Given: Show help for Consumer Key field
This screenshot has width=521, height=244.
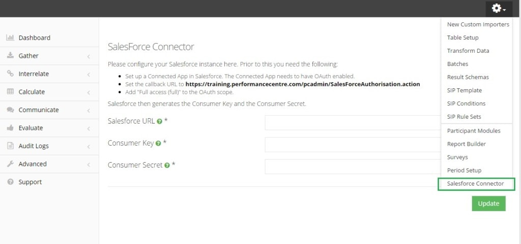Looking at the screenshot, I should point(158,144).
